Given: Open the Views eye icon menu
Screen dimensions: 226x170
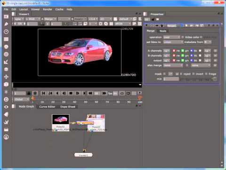Looking at the screenshot, I should (6, 107).
